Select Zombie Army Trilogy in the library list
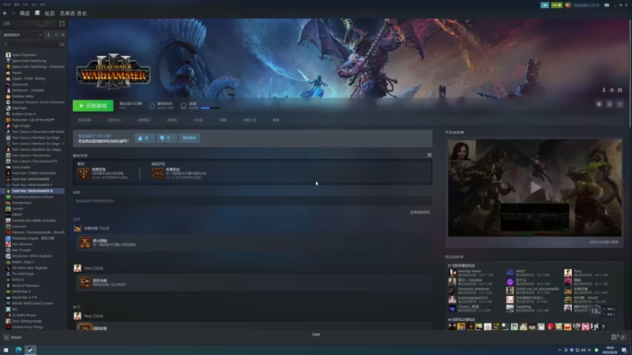This screenshot has width=632, height=355. (27, 327)
